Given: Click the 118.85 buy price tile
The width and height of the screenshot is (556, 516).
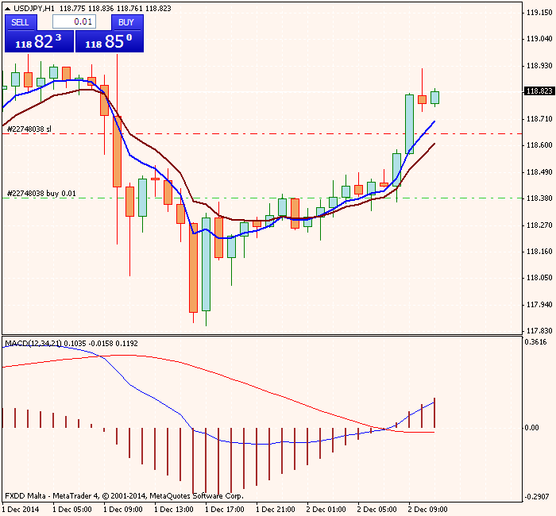Looking at the screenshot, I should point(109,41).
